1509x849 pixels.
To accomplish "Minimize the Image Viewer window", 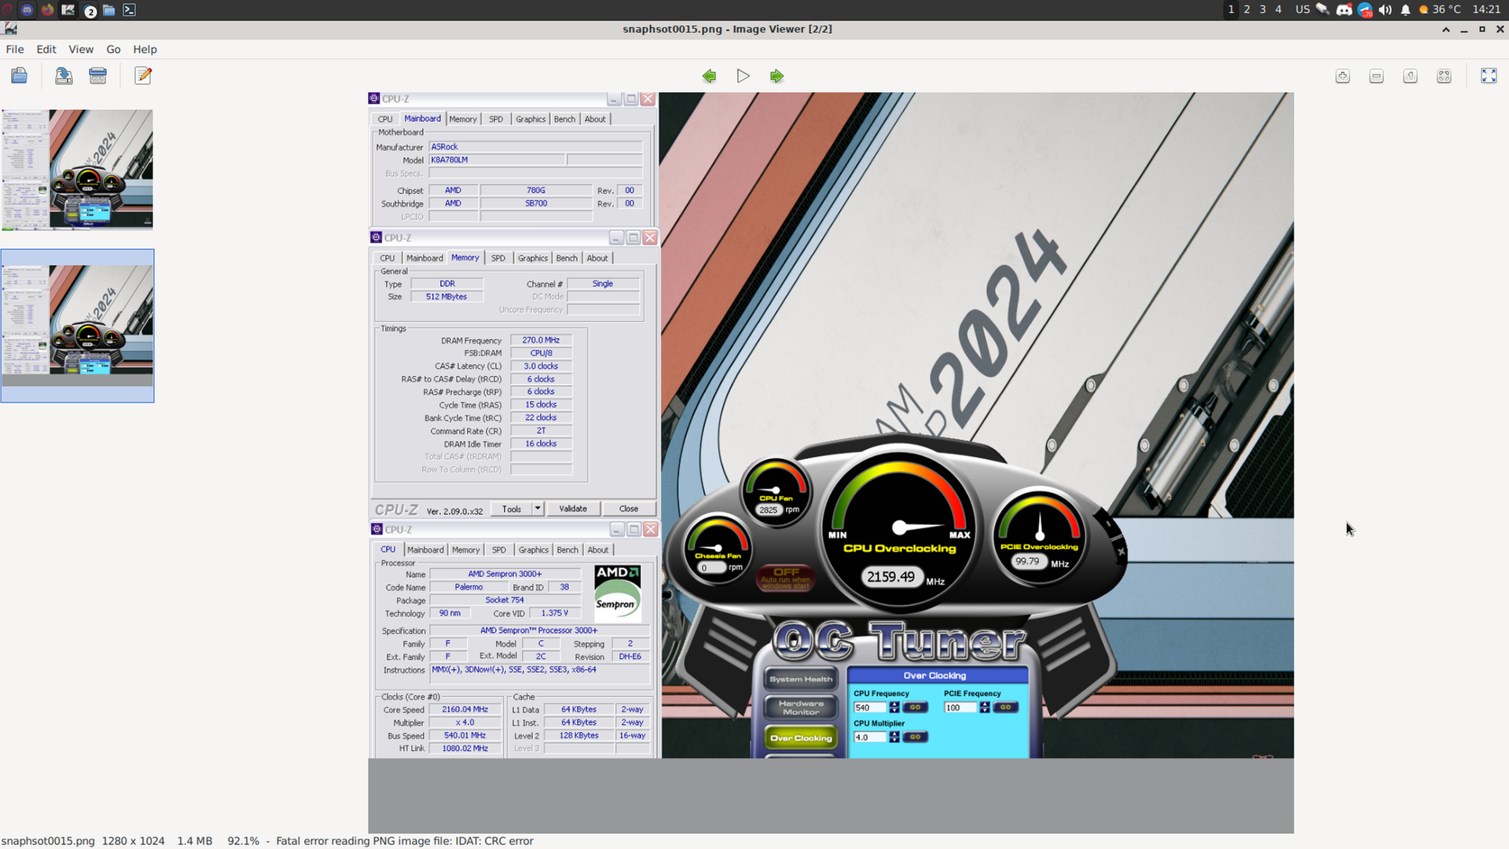I will point(1463,29).
